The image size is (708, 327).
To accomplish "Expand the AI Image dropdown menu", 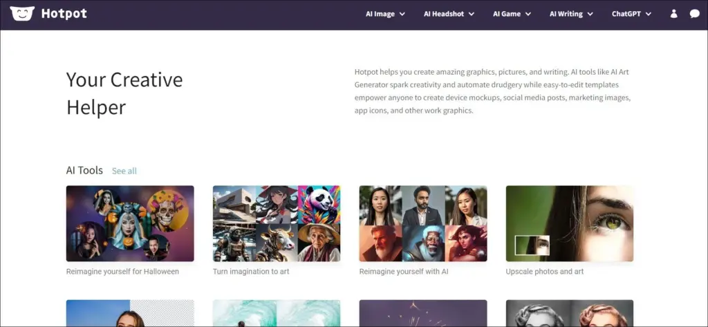I will (x=385, y=14).
